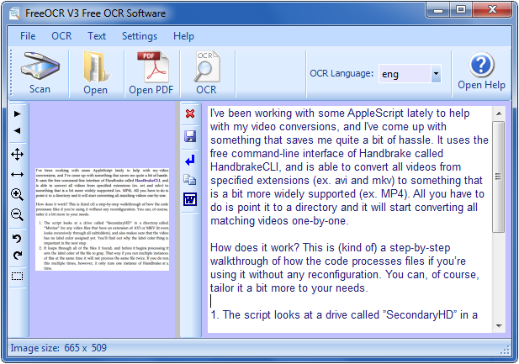Rotate image counterclockwise
Screen dimensions: 519x364
coord(17,238)
